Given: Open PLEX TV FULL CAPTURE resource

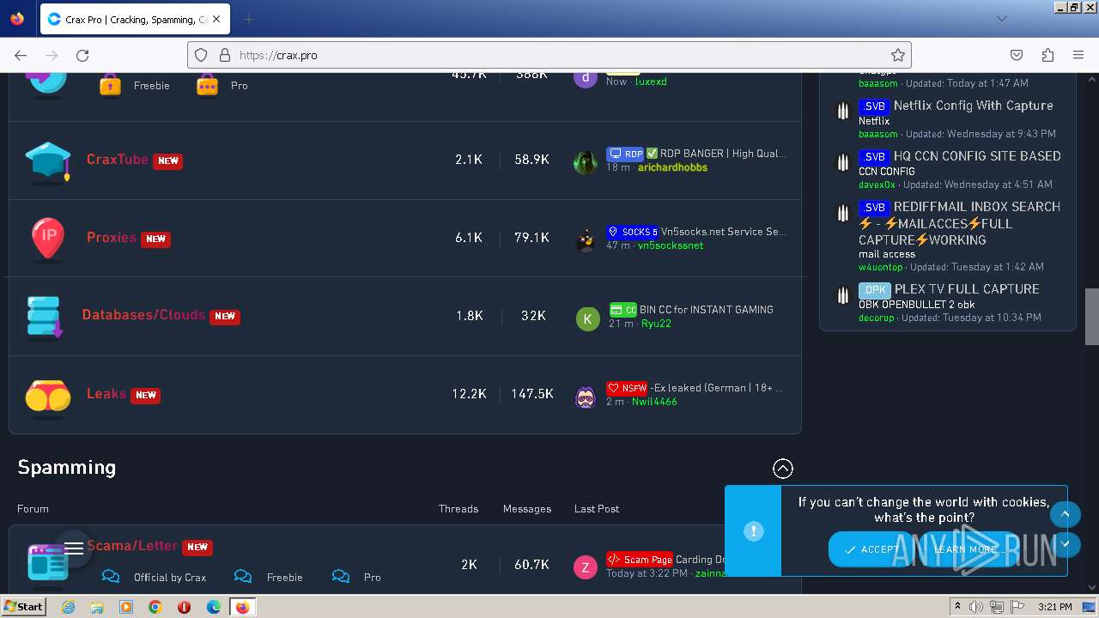Looking at the screenshot, I should (x=967, y=289).
